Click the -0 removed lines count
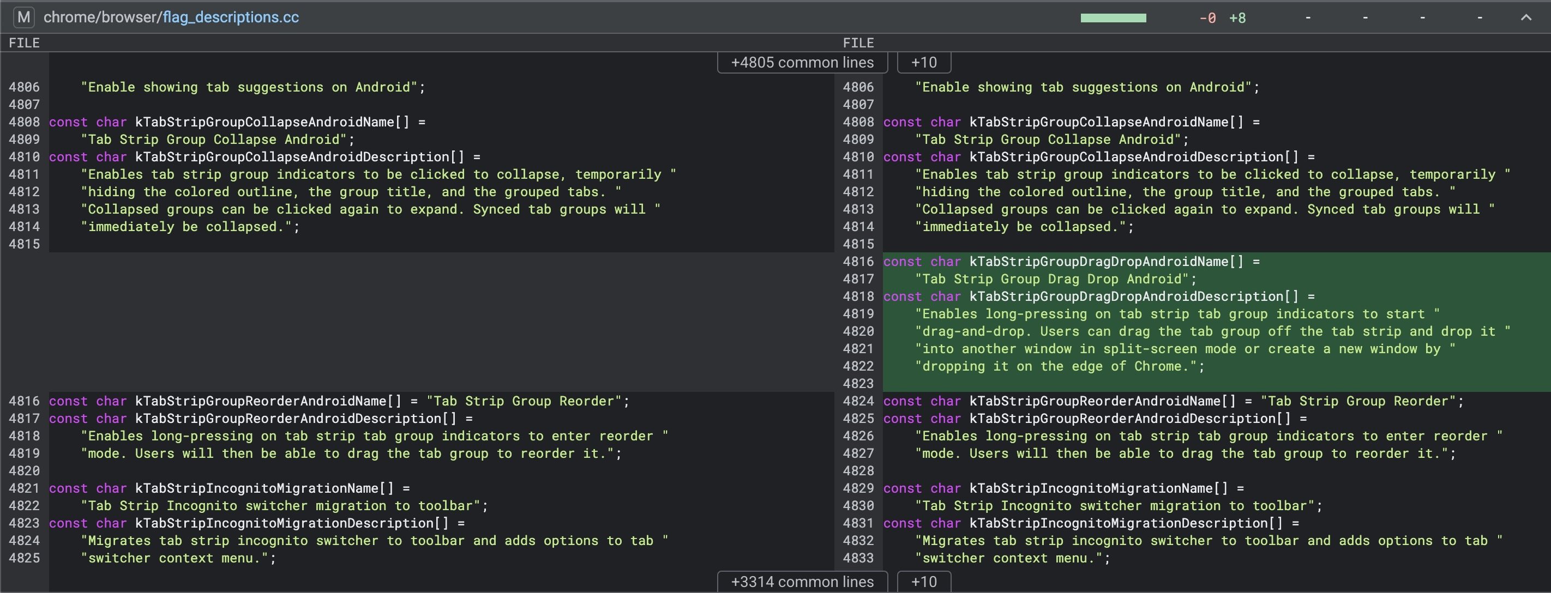1551x593 pixels. (1207, 18)
